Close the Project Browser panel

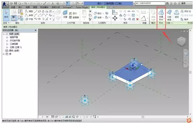point(36,30)
